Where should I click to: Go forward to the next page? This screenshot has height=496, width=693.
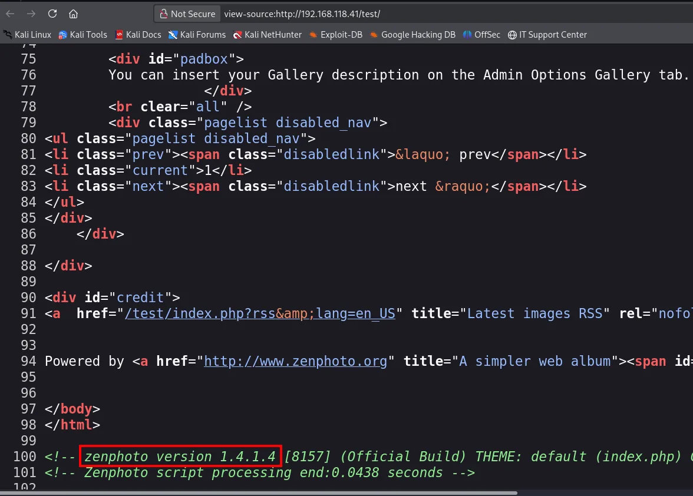[x=31, y=14]
